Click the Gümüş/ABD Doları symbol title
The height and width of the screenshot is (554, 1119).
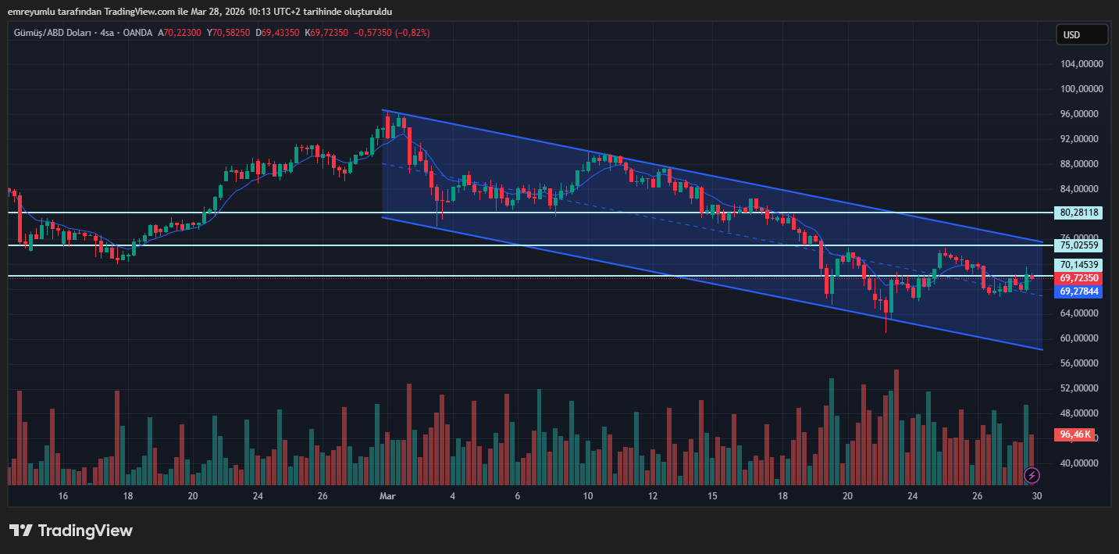pyautogui.click(x=52, y=33)
